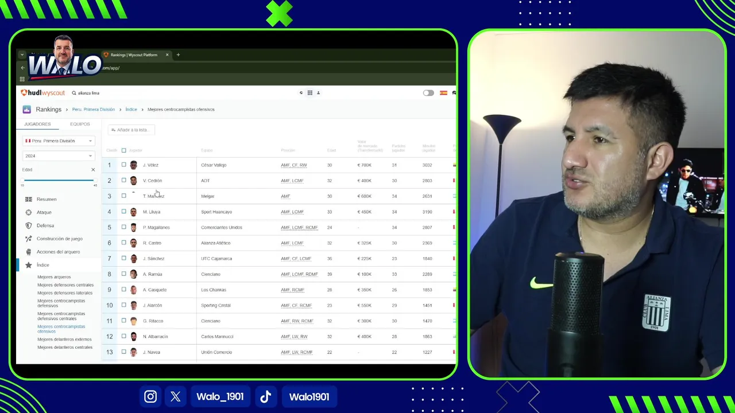Open the Peru Primera División dropdown
Screen dimensions: 735x413
point(58,141)
